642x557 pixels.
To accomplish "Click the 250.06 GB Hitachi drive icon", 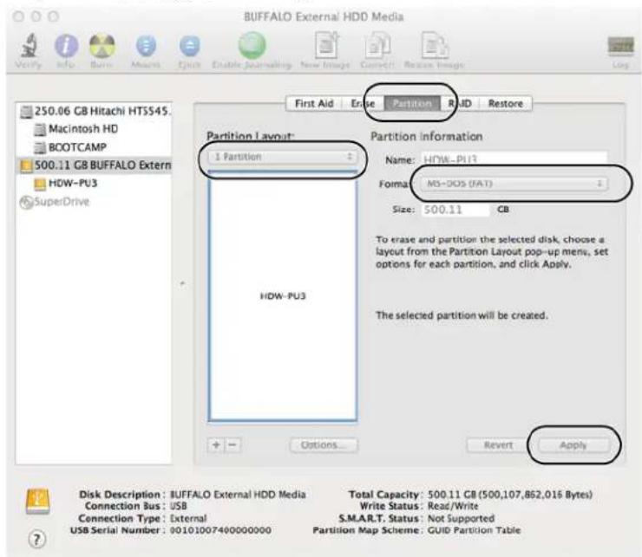I will point(27,111).
